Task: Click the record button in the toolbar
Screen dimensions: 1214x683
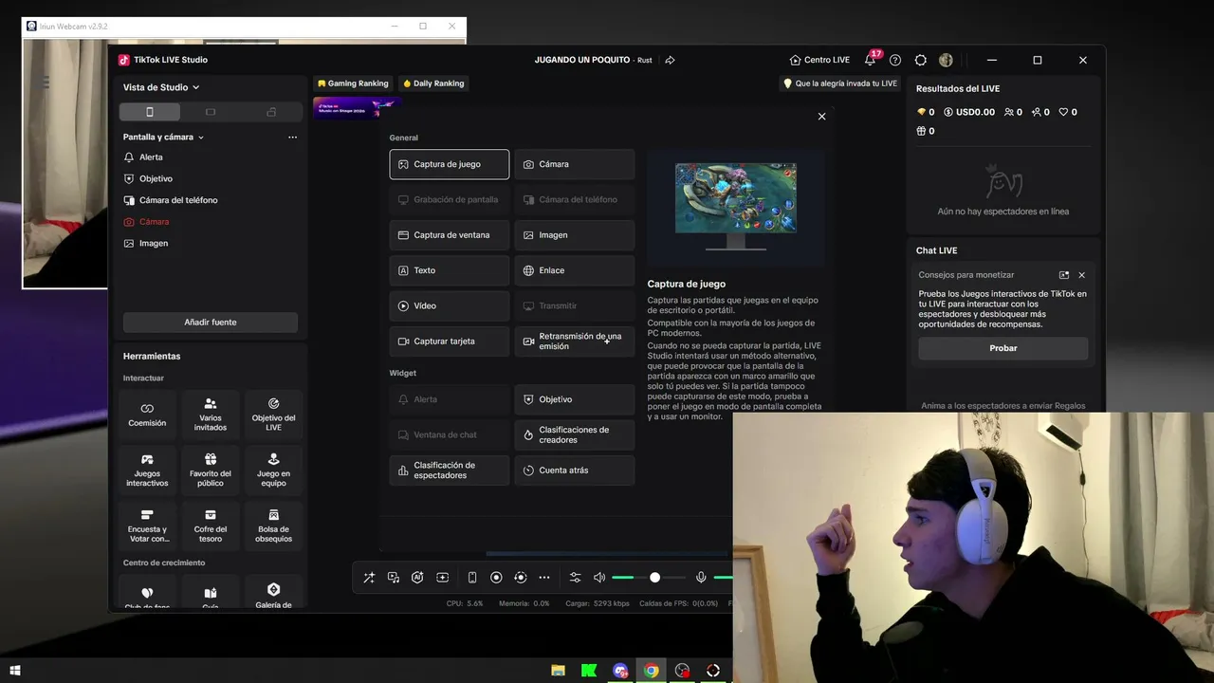Action: pos(496,578)
